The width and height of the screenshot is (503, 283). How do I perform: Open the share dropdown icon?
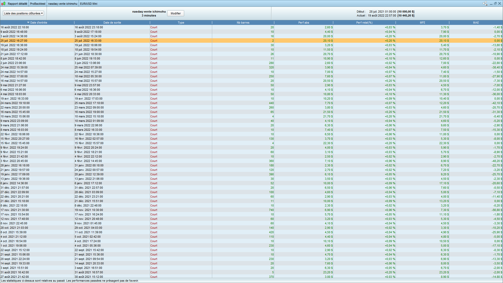coord(485,3)
